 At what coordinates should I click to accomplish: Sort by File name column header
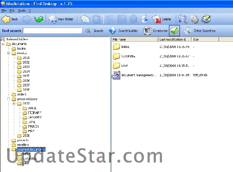(135, 40)
